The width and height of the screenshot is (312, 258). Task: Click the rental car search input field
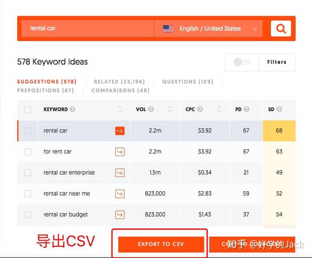(x=88, y=29)
